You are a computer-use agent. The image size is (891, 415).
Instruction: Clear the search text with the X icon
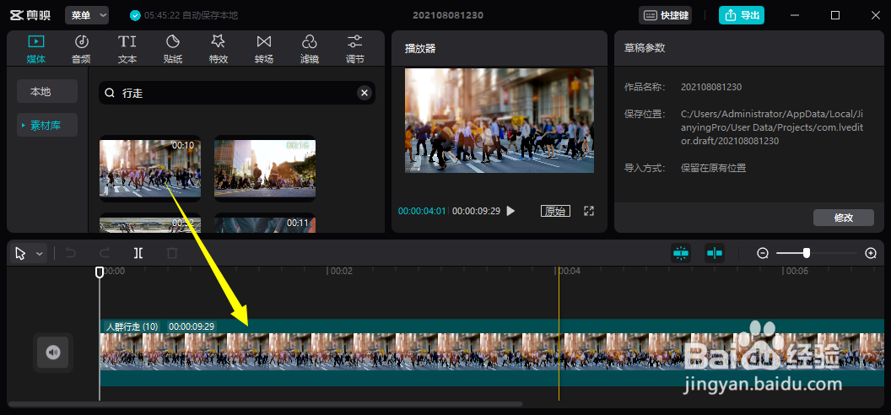coord(364,93)
